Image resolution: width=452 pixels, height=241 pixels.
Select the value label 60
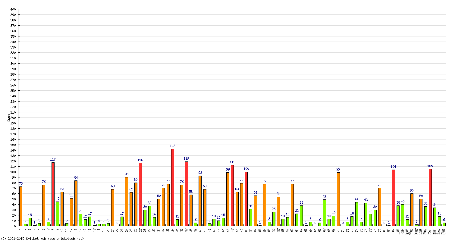point(412,190)
